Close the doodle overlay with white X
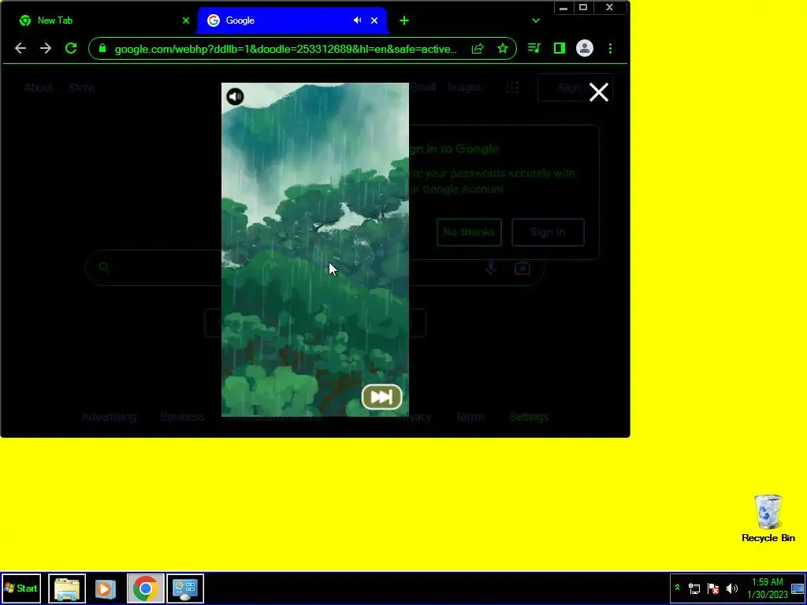Screen dimensions: 807x605 coord(599,93)
